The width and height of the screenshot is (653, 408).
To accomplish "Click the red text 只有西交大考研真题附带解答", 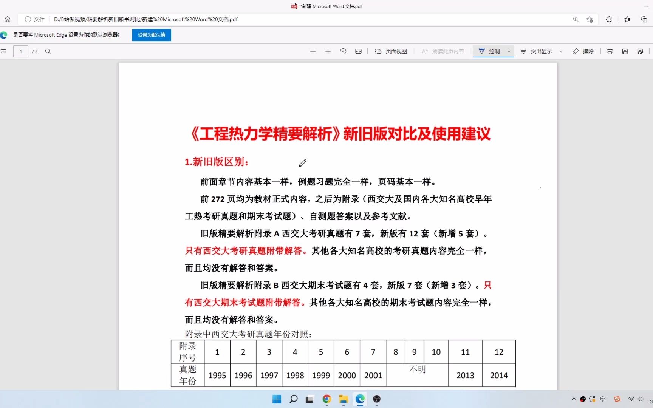I will pyautogui.click(x=246, y=251).
